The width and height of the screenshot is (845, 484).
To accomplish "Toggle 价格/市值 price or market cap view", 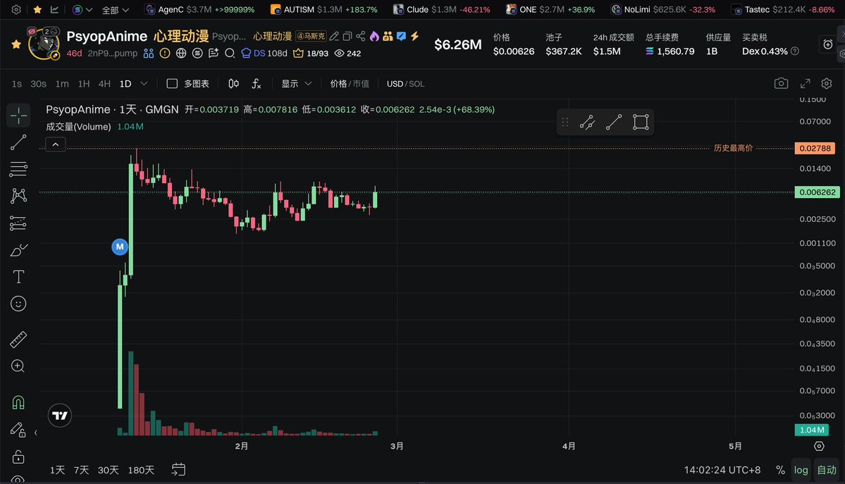I will click(x=350, y=84).
